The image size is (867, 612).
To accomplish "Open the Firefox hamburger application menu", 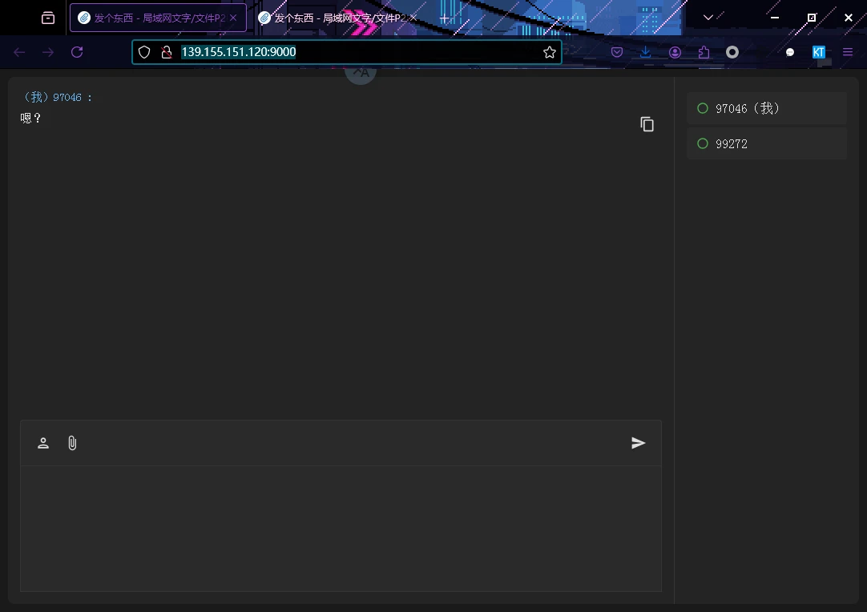I will (848, 52).
